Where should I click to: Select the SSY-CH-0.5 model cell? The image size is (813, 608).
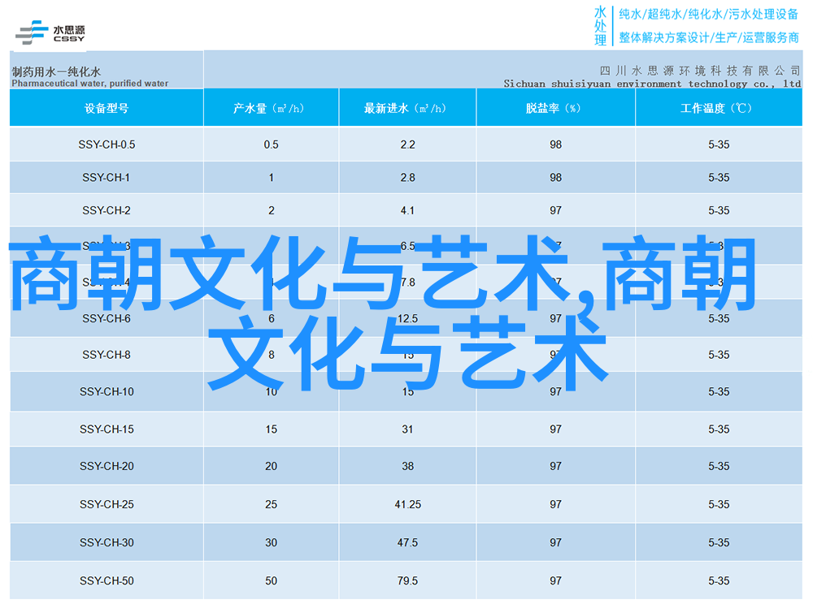pyautogui.click(x=107, y=144)
